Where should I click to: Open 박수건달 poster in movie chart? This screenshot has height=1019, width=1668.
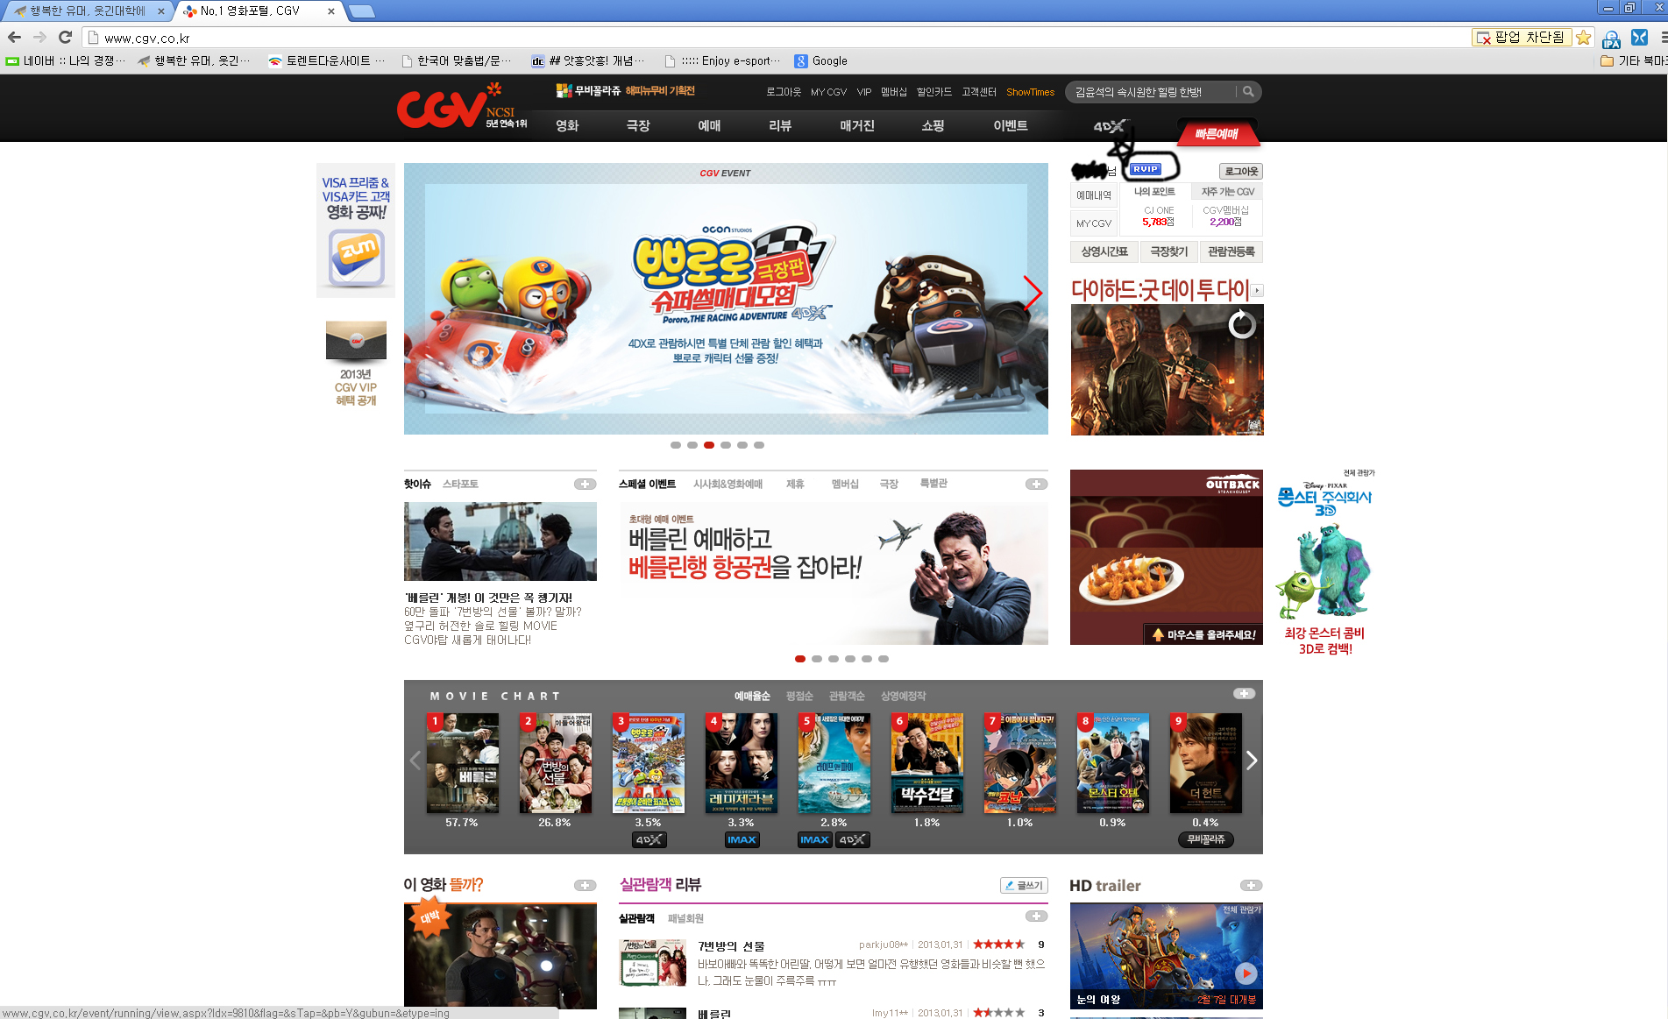926,762
